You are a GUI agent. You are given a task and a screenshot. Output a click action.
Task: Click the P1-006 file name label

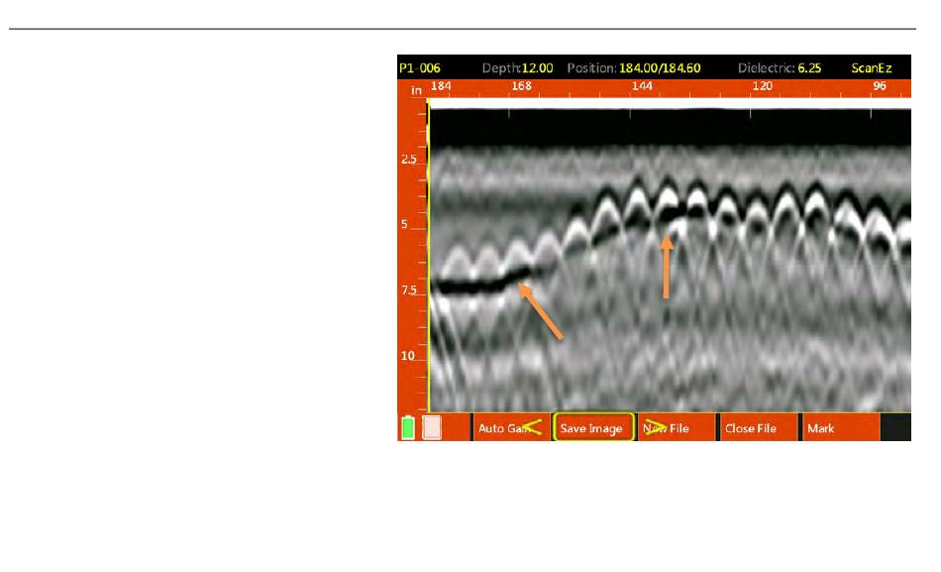point(420,69)
